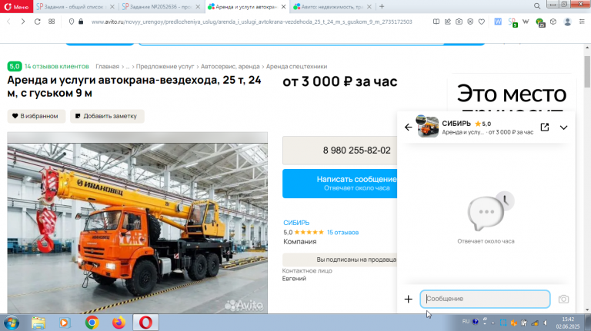Click 'Написать сообщение' button

point(339,184)
